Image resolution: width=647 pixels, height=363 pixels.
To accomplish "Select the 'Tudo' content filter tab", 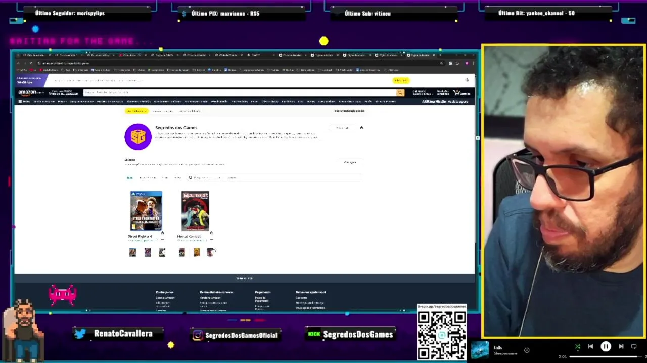I will coord(129,178).
